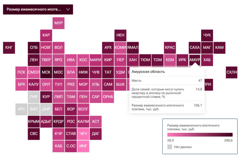Click the ДАГ Dagestan tile
Image resolution: width=238 pixels, height=155 pixels.
pyautogui.click(x=95, y=134)
